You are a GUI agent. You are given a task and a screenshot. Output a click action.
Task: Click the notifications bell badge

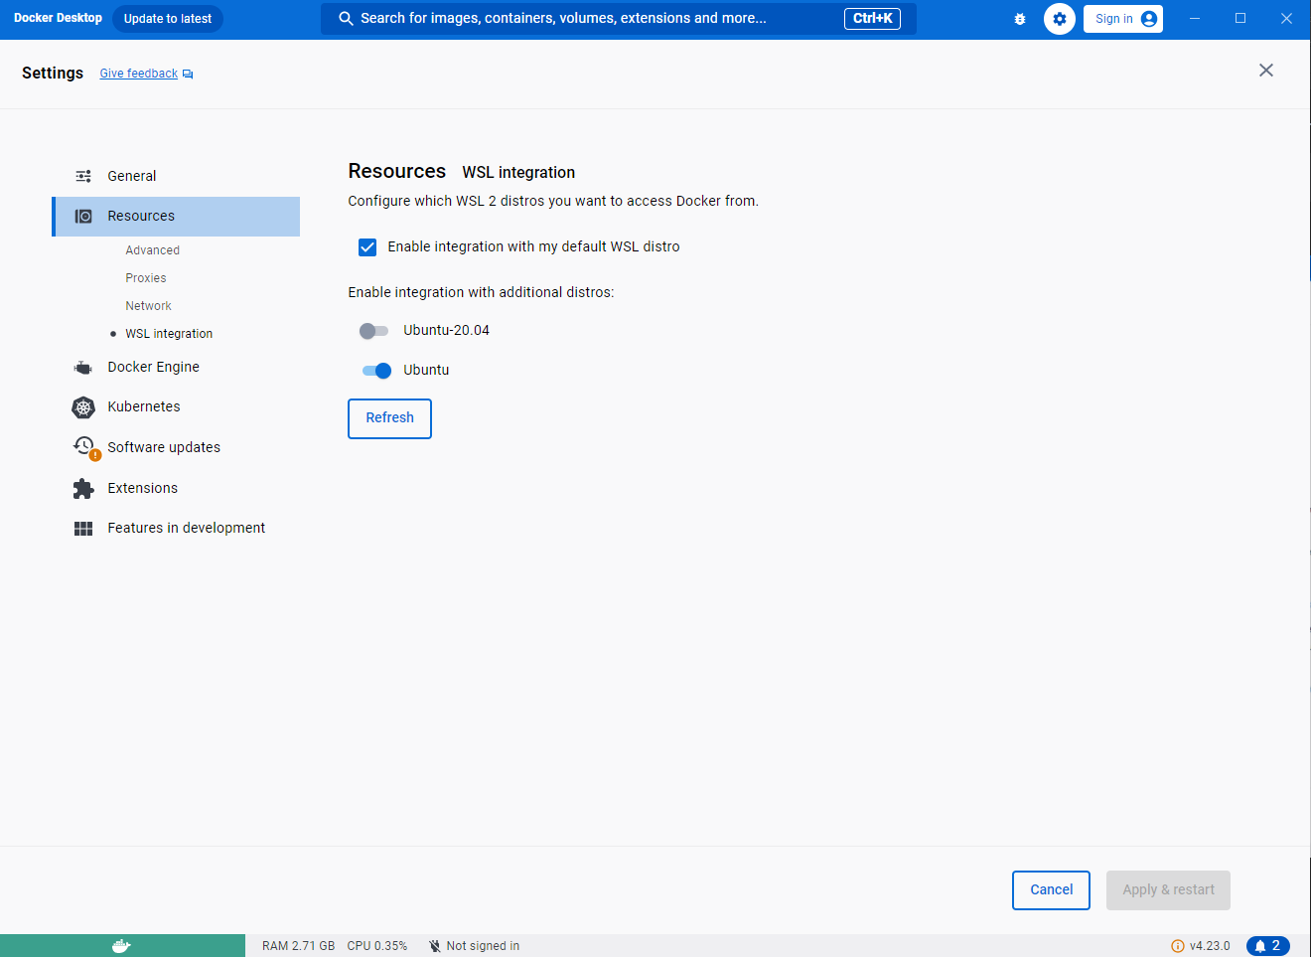click(1268, 946)
